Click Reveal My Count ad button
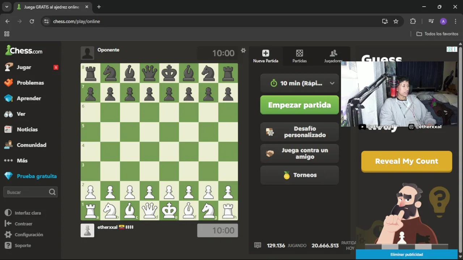 click(407, 161)
